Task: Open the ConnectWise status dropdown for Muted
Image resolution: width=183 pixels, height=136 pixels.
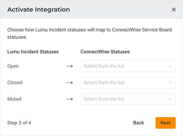Action: click(x=125, y=99)
